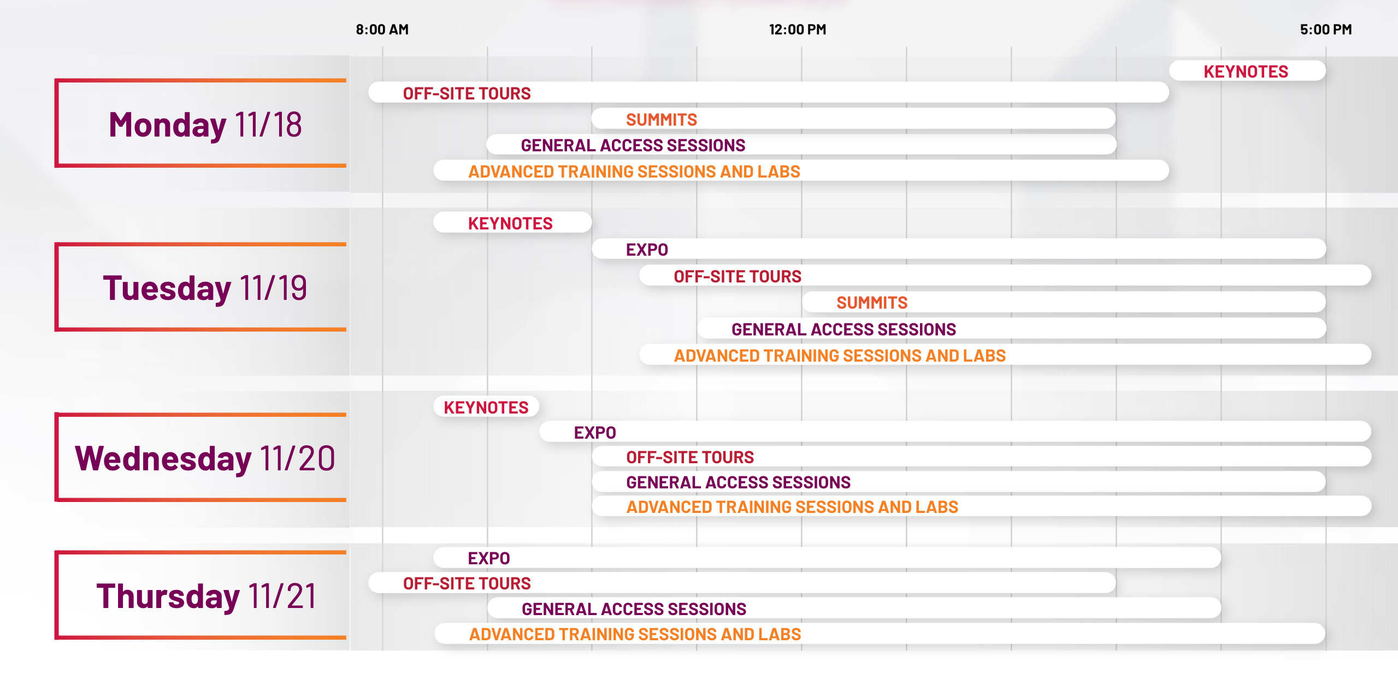Open Tuesday's Summits bar
This screenshot has height=673, width=1398.
tap(1063, 302)
